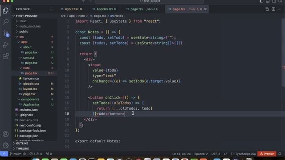Go back with the navigation arrow

click(84, 1)
